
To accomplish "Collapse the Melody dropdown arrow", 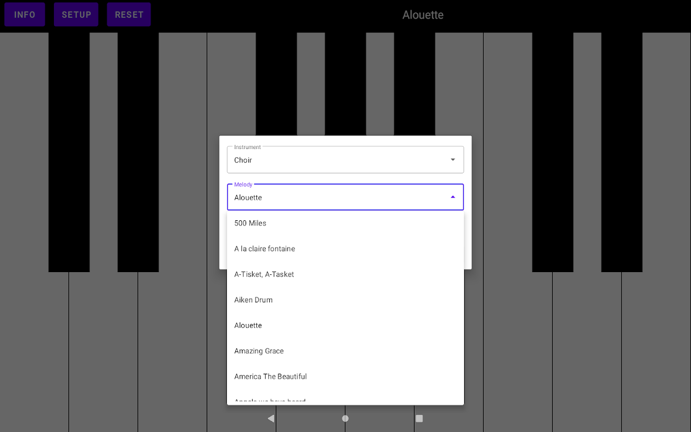I will coord(453,197).
